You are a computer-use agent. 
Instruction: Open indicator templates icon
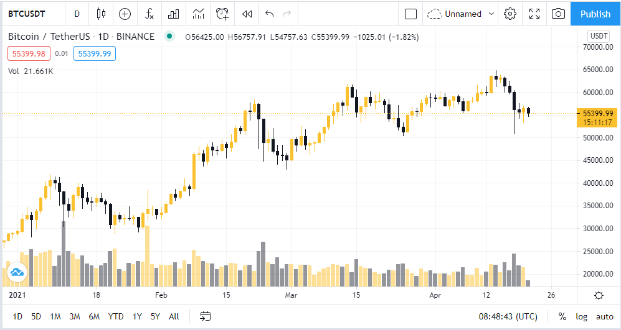pyautogui.click(x=198, y=14)
